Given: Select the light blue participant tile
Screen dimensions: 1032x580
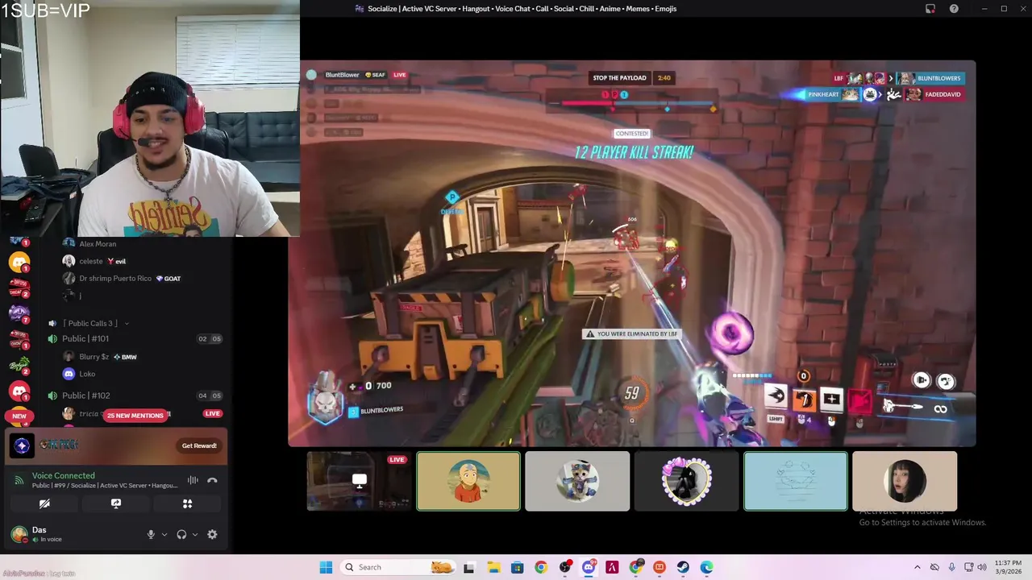Looking at the screenshot, I should [796, 481].
